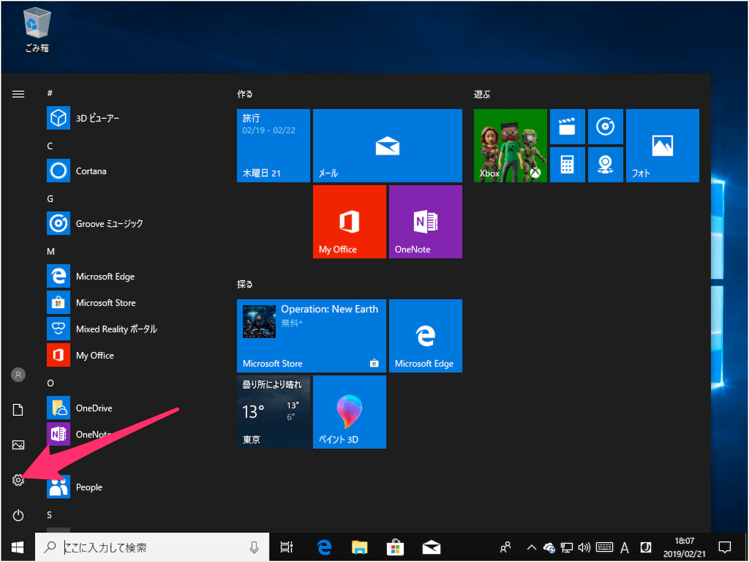This screenshot has width=749, height=562.
Task: Open Edge from the taskbar
Action: [x=324, y=547]
